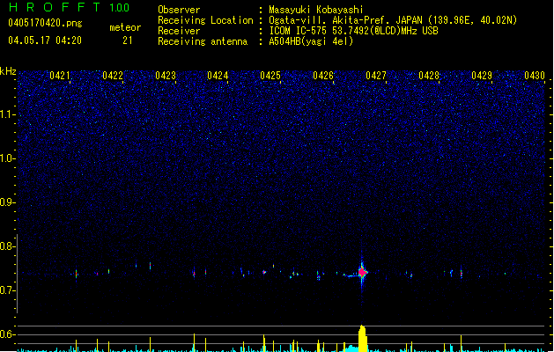Viewport: 554px width, 352px height.
Task: Click the 0426 time marker
Action: coord(323,76)
